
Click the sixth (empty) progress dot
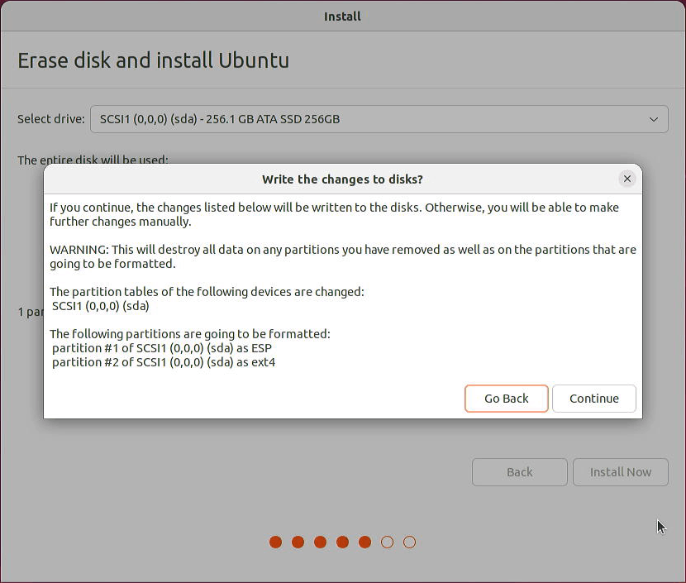click(x=387, y=542)
